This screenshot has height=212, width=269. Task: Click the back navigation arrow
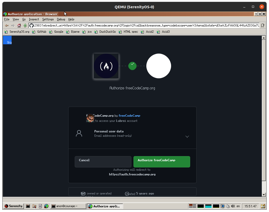click(x=6, y=25)
